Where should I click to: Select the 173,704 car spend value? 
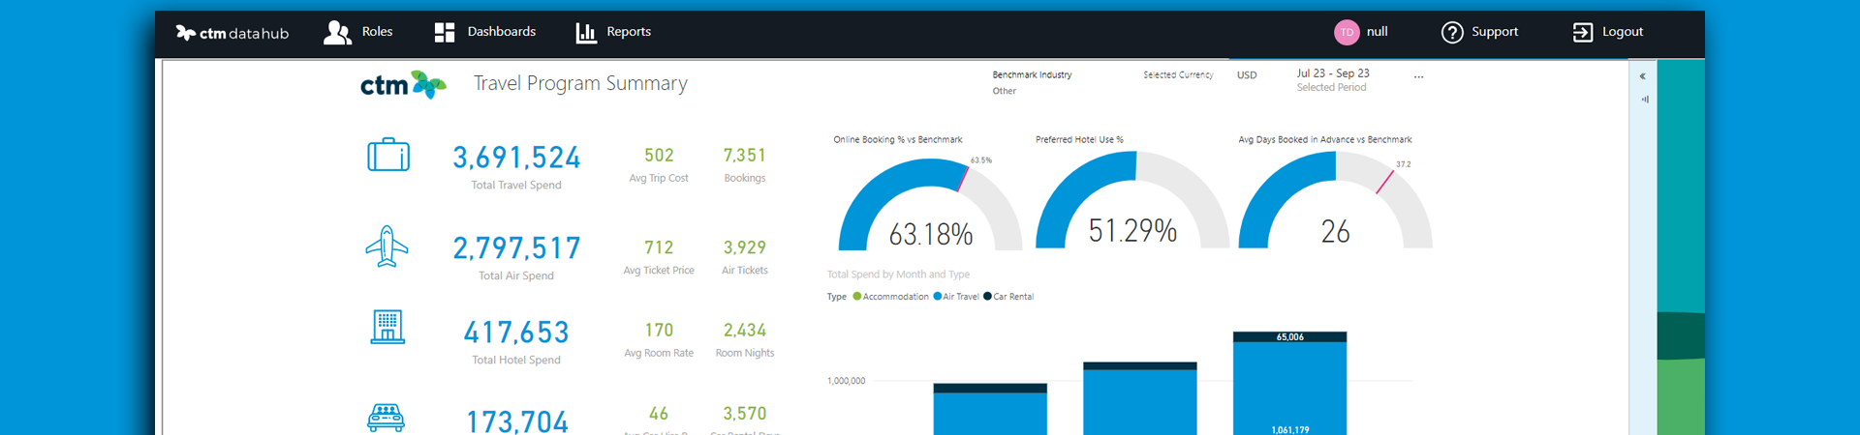(516, 421)
